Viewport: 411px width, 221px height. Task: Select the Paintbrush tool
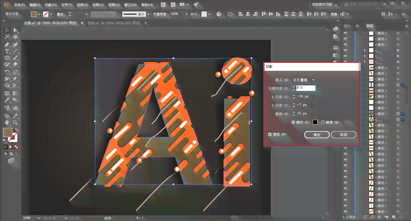[15, 58]
